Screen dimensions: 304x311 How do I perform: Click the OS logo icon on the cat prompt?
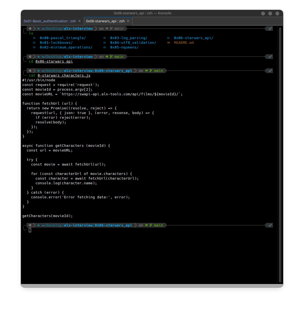tap(30, 71)
